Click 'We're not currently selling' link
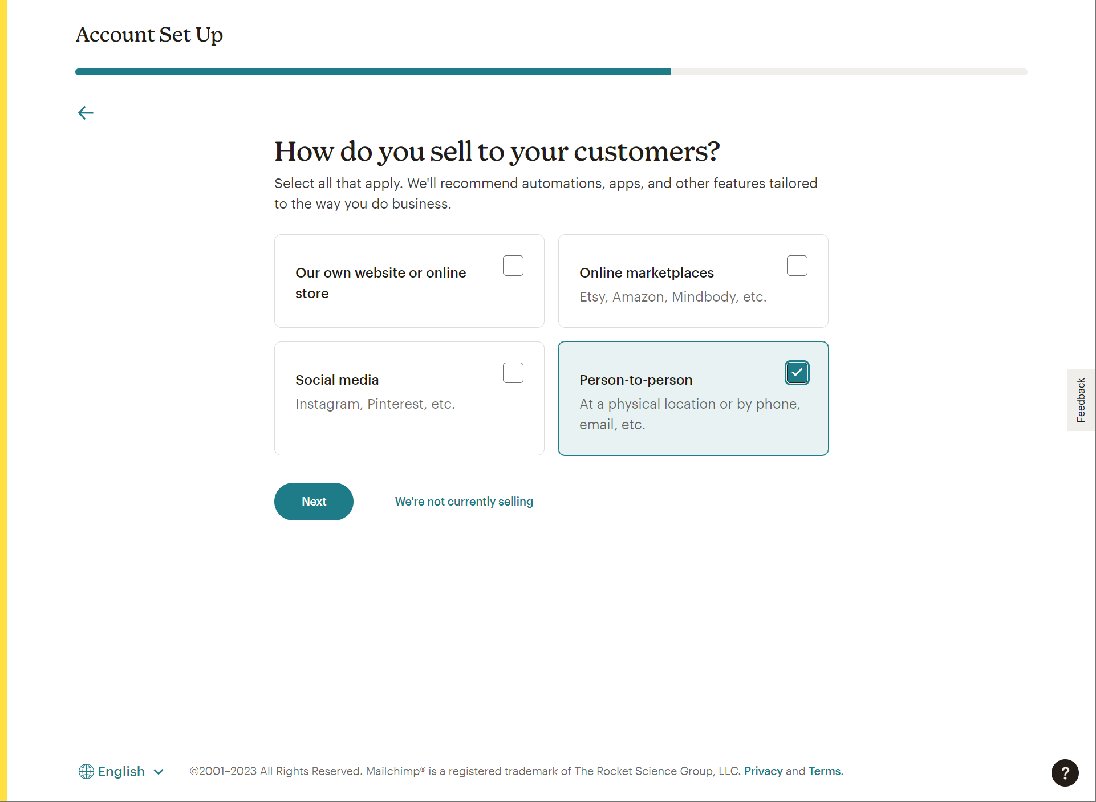 pyautogui.click(x=464, y=502)
